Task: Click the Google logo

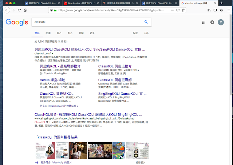Action: point(17,22)
